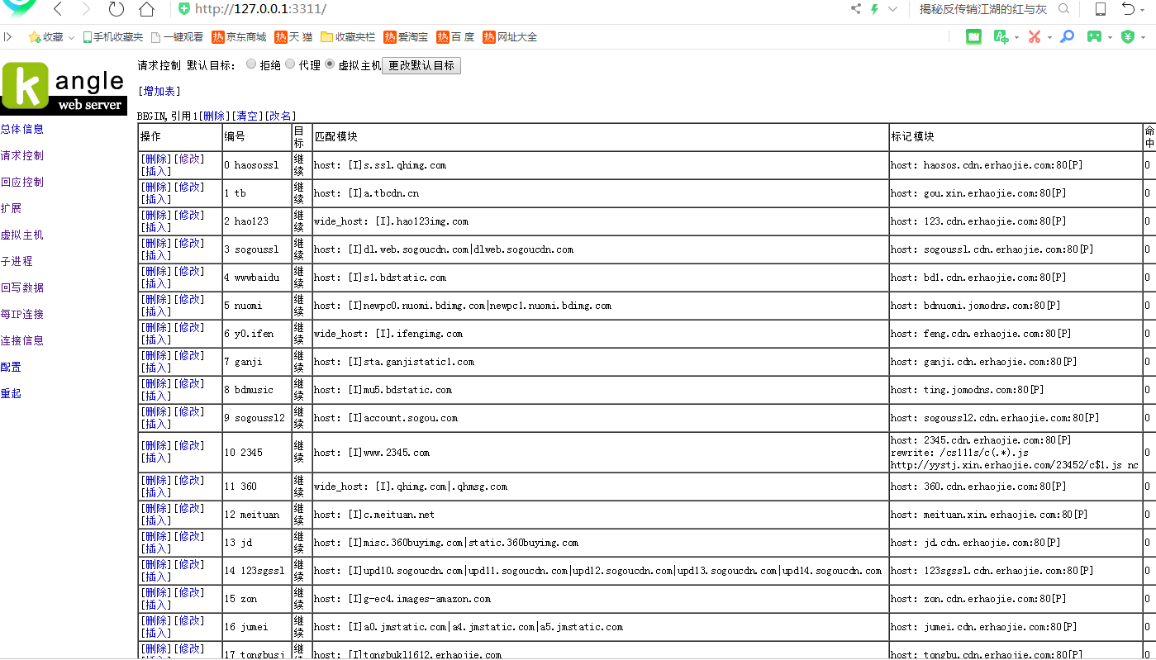Click the 收藏 star icon

pyautogui.click(x=35, y=37)
